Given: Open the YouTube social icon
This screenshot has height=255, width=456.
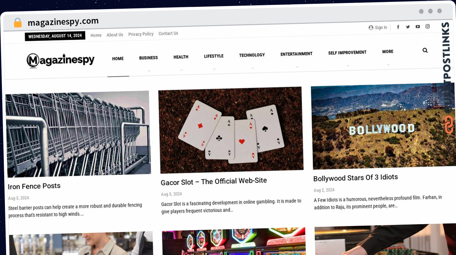Looking at the screenshot, I should pos(418,27).
